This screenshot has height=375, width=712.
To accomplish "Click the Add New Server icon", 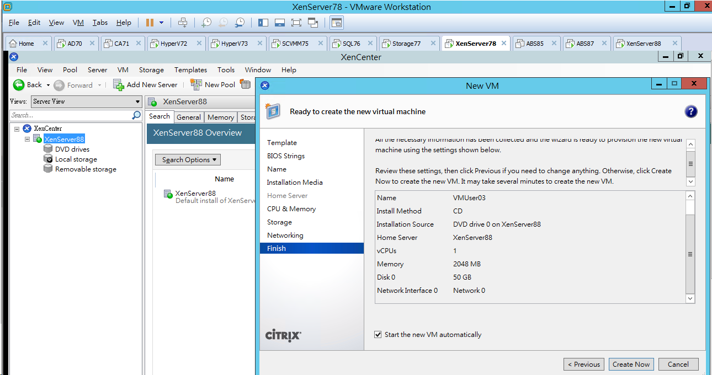I will click(x=118, y=84).
